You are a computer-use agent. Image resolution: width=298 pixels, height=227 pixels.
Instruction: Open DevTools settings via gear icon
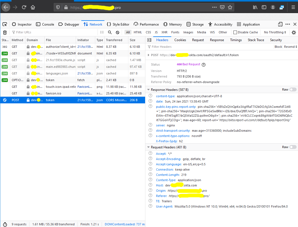294,32
